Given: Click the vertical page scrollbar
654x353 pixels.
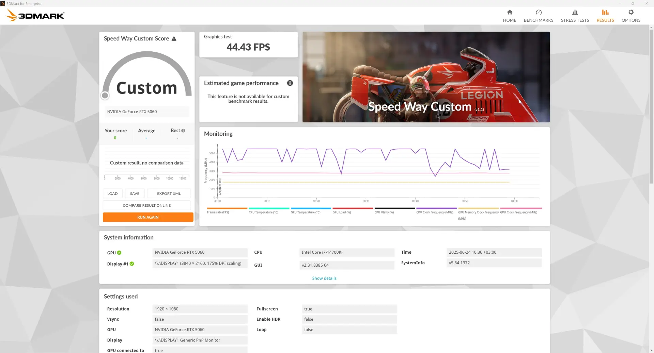Looking at the screenshot, I should tap(651, 105).
